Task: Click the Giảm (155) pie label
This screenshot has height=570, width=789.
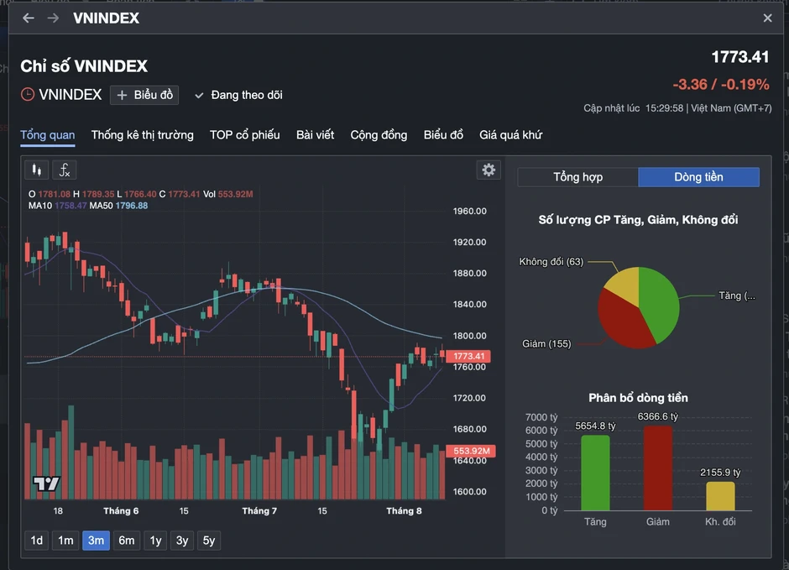Action: 546,344
